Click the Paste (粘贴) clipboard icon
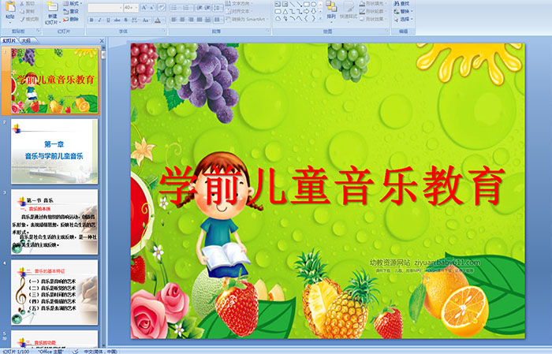This screenshot has height=354, width=552. pyautogui.click(x=10, y=6)
